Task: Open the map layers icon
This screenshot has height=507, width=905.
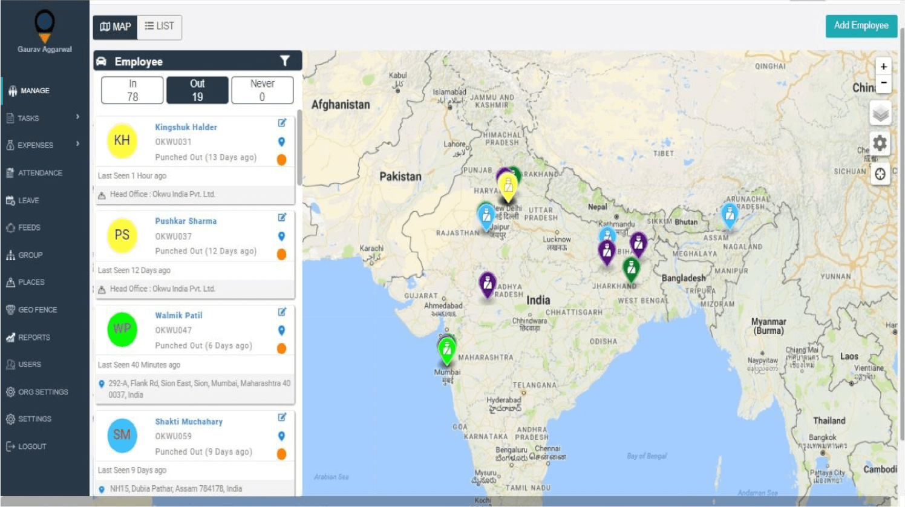Action: click(x=880, y=113)
